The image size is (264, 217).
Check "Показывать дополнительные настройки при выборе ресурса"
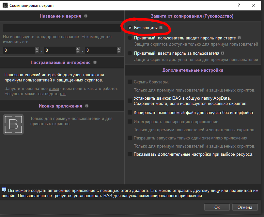[x=129, y=154]
